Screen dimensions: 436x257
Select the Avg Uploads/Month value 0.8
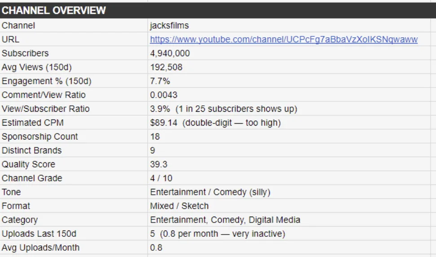[289, 248]
